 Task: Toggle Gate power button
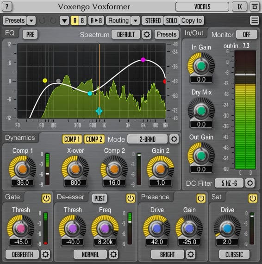(46, 198)
